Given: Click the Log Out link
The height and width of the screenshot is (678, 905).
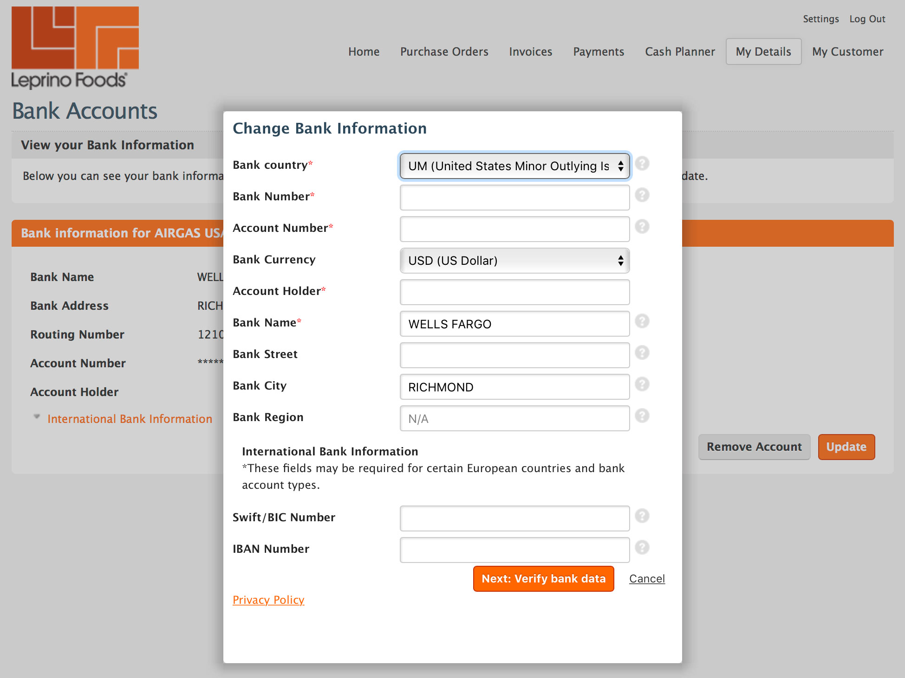Looking at the screenshot, I should click(867, 19).
